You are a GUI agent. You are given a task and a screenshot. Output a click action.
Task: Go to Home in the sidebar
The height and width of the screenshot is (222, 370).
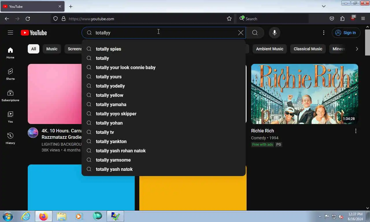(x=10, y=53)
